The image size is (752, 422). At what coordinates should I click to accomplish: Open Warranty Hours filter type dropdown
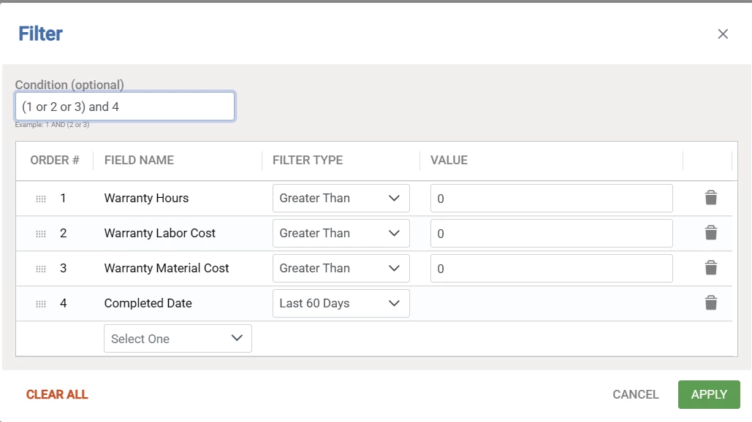(341, 198)
